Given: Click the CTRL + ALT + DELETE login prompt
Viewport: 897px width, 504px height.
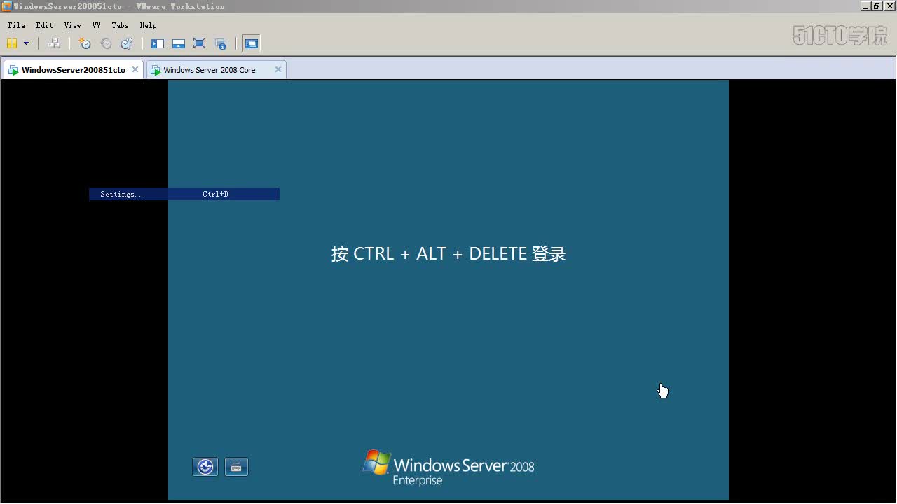Looking at the screenshot, I should tap(448, 253).
